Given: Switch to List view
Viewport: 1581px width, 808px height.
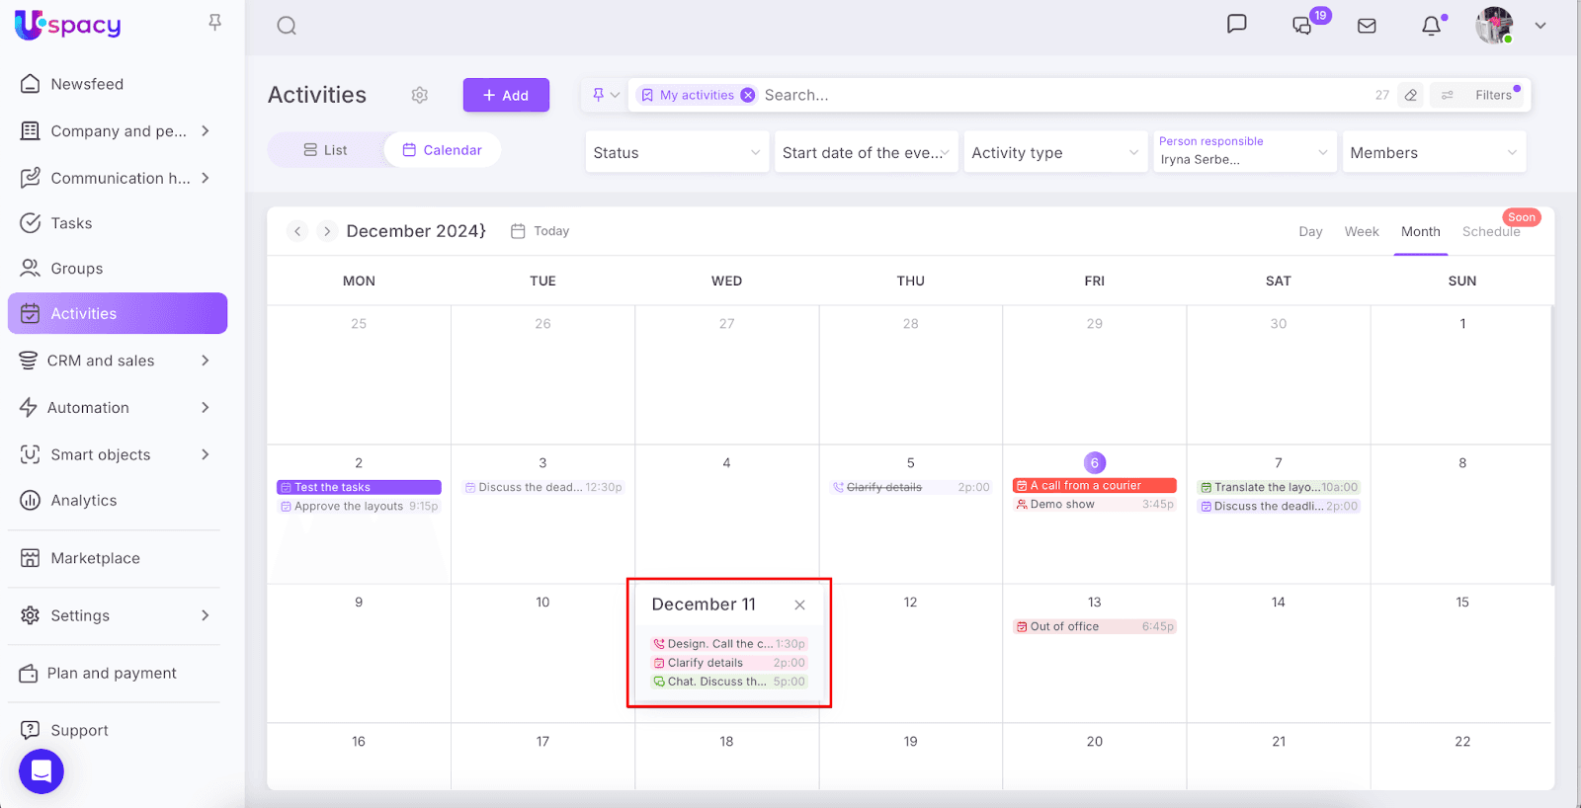Looking at the screenshot, I should 325,150.
